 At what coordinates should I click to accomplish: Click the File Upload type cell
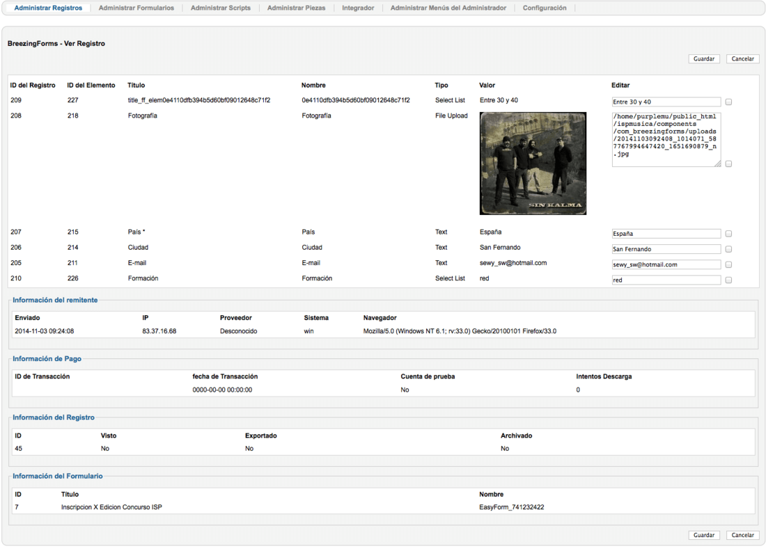click(451, 115)
